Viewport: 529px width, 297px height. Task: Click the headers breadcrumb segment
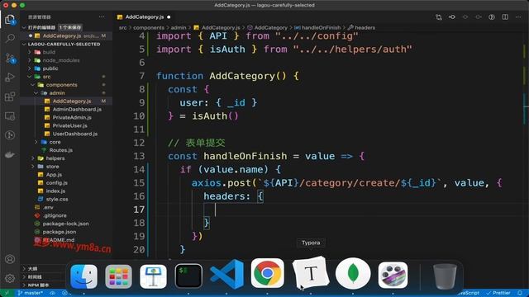point(365,27)
